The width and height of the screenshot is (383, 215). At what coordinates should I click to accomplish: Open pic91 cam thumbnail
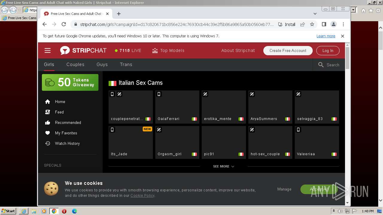[224, 142]
